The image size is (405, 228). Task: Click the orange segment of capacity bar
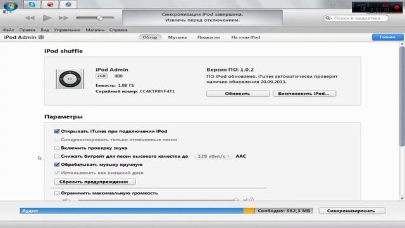pos(249,211)
